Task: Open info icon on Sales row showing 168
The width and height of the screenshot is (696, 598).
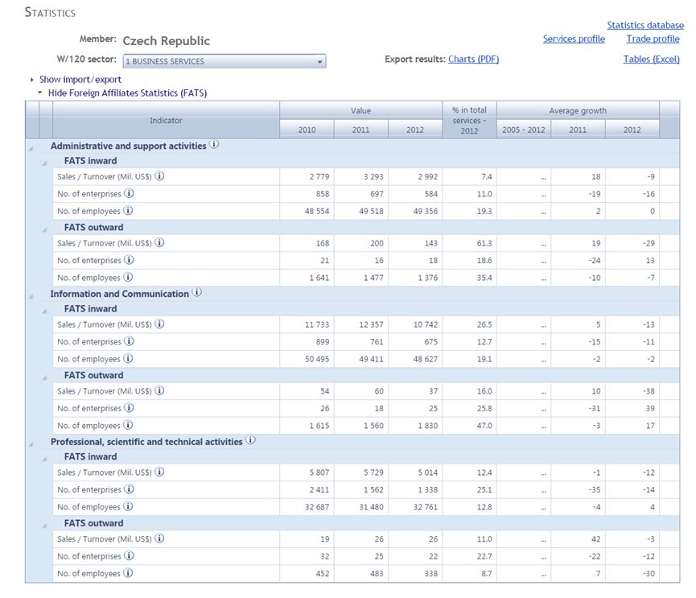Action: (x=159, y=242)
